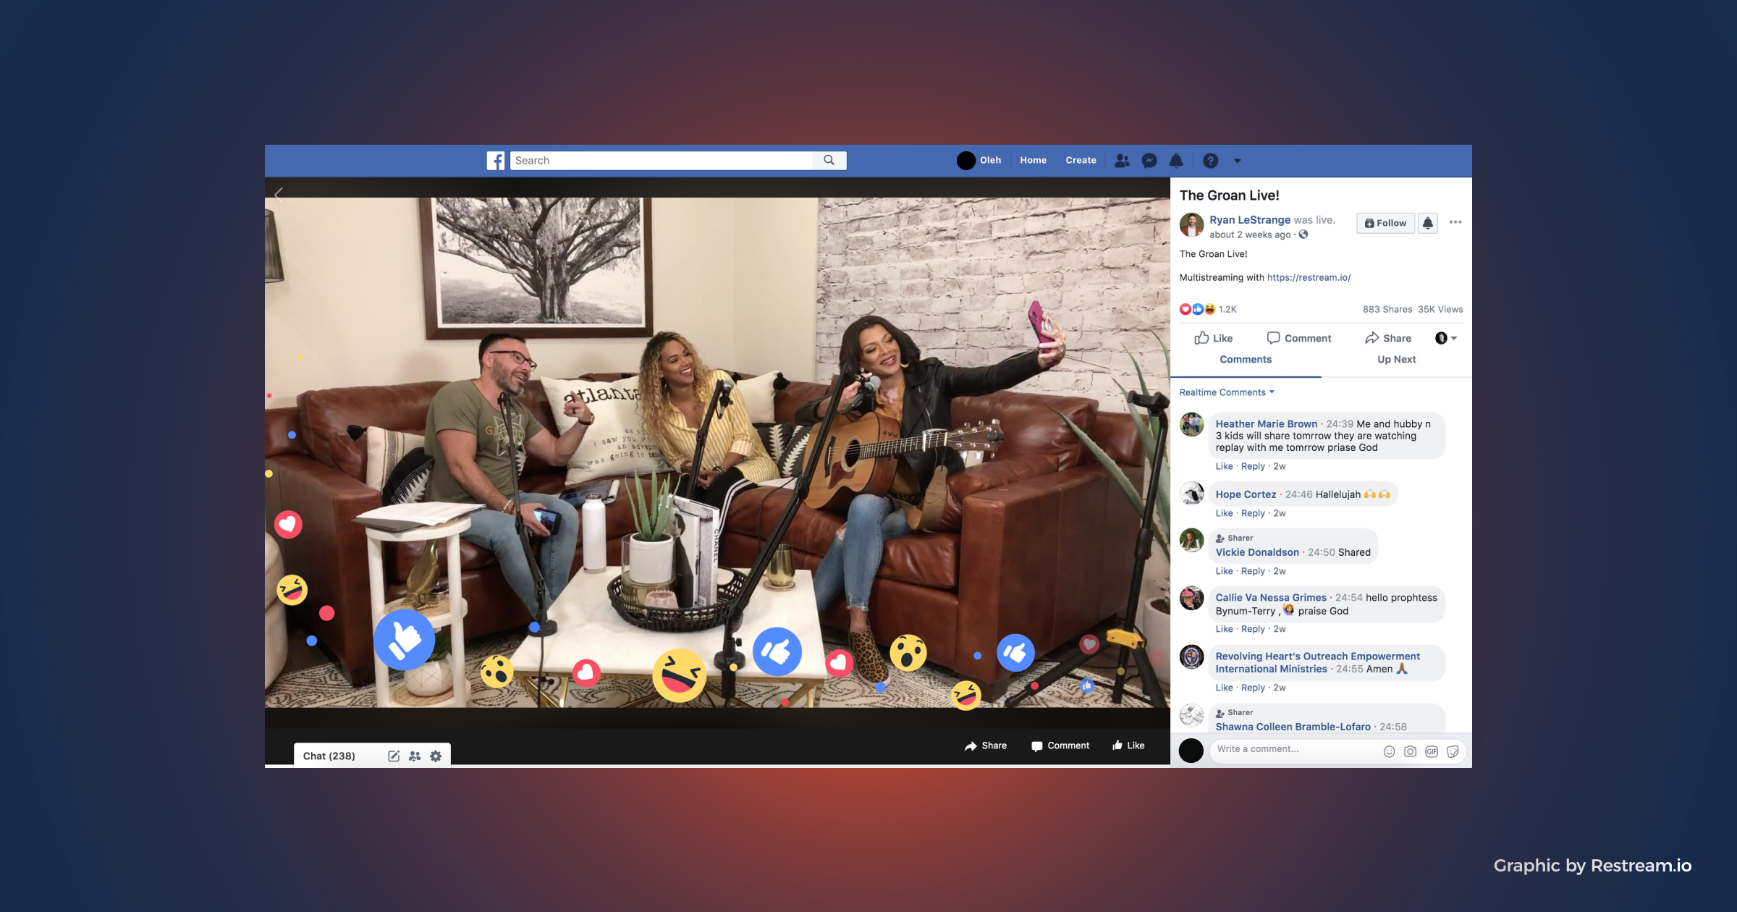Open Shawna Colleen Bramble-Lofaro's profile
1737x912 pixels.
pos(1293,727)
